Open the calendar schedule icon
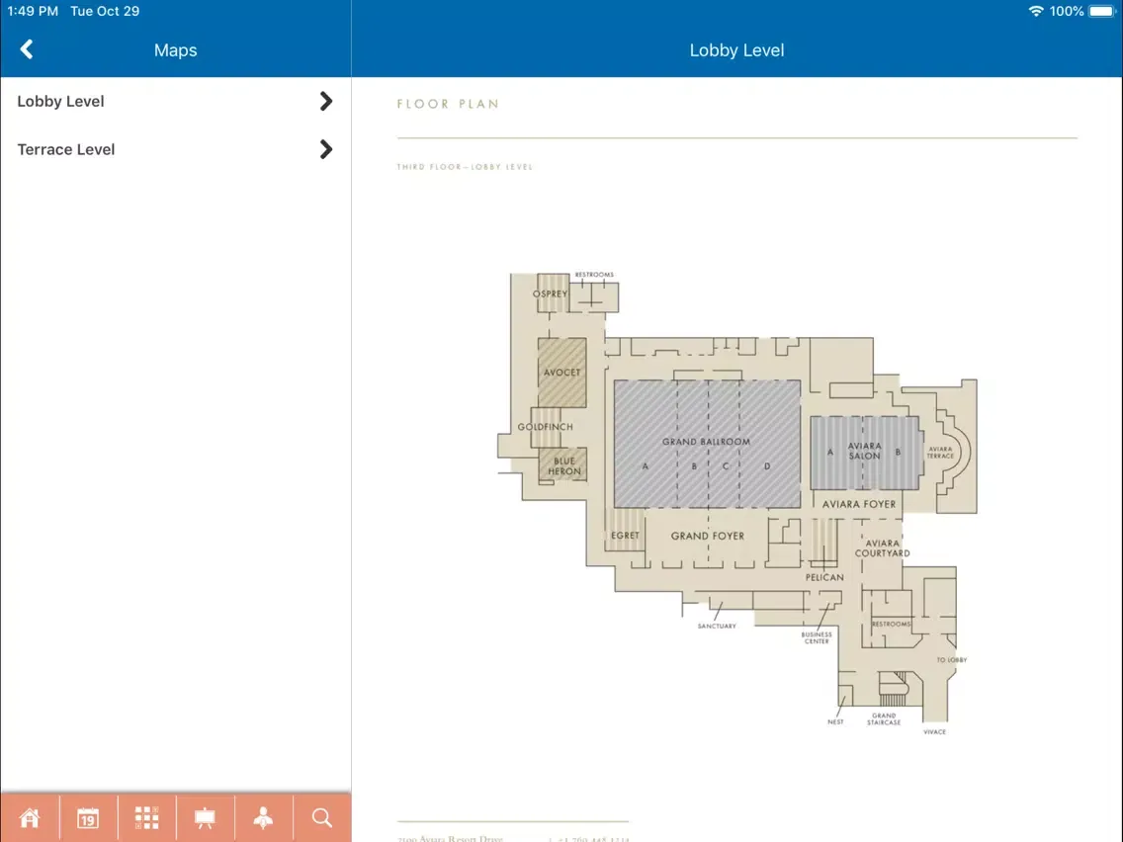This screenshot has height=842, width=1123. [88, 817]
